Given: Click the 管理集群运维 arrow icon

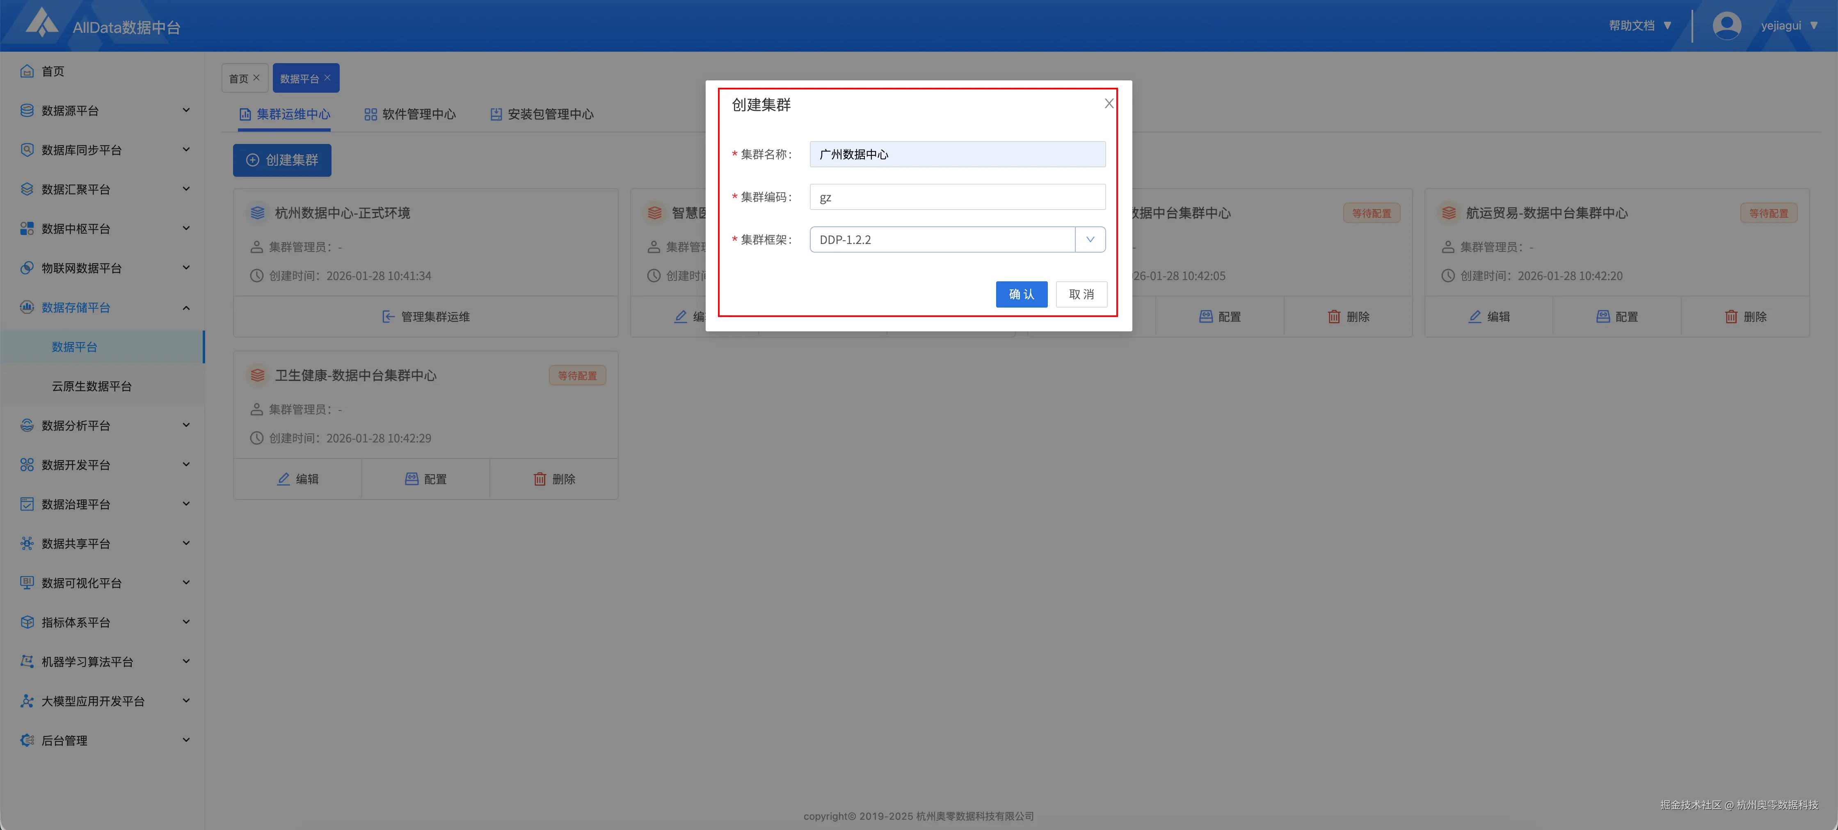Looking at the screenshot, I should pyautogui.click(x=388, y=317).
